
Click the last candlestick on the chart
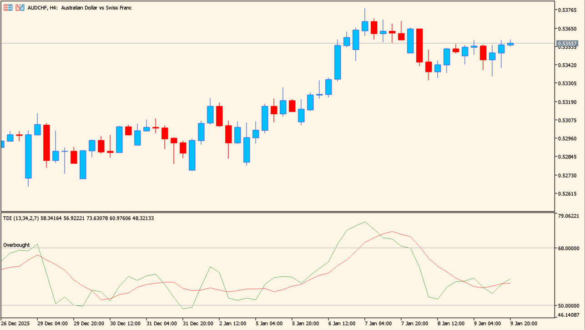(x=510, y=44)
